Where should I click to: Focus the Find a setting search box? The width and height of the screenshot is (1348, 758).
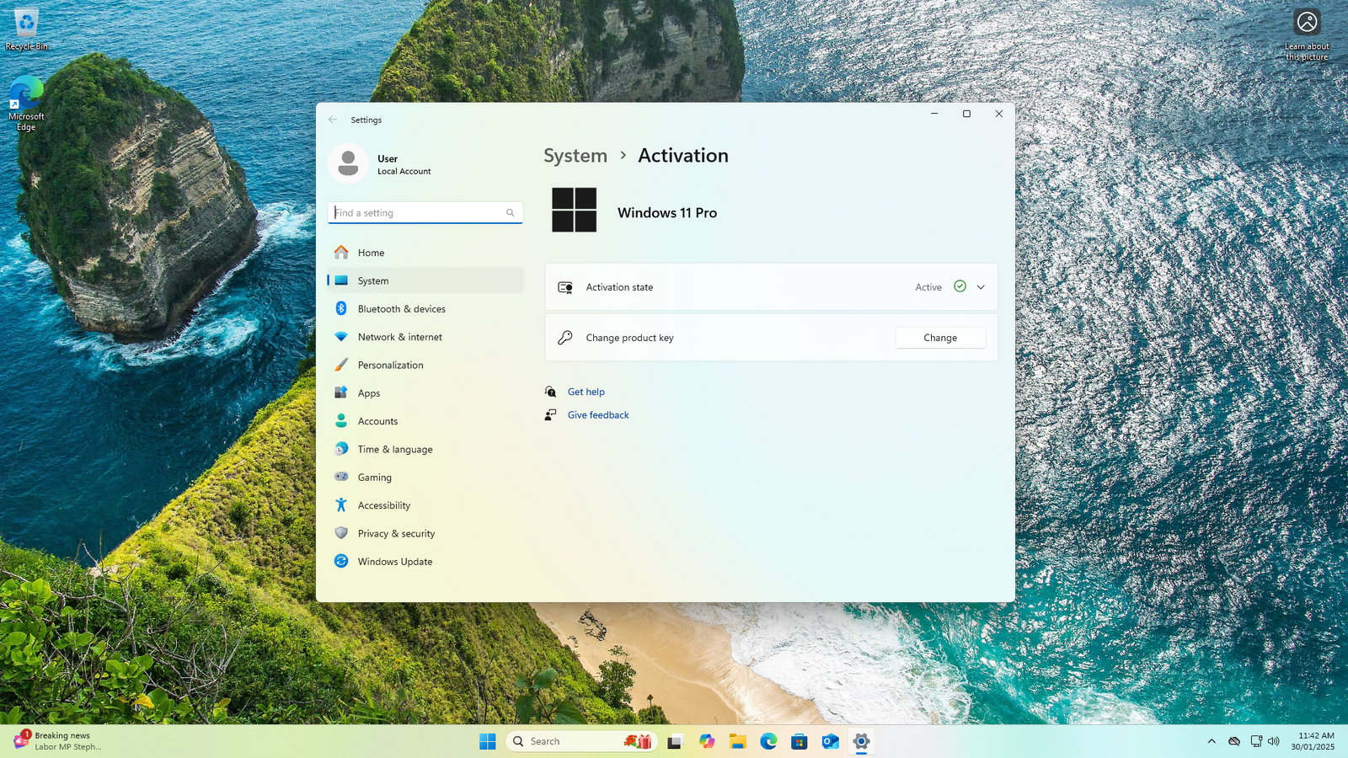pos(425,212)
